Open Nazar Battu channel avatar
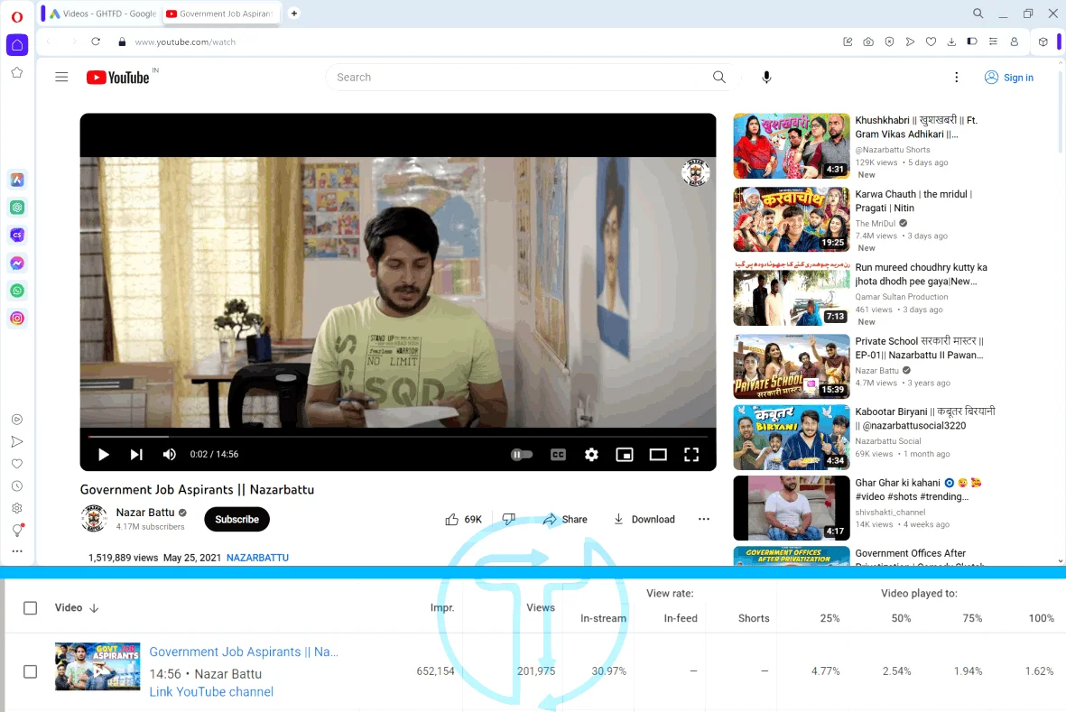The height and width of the screenshot is (712, 1066). (94, 518)
